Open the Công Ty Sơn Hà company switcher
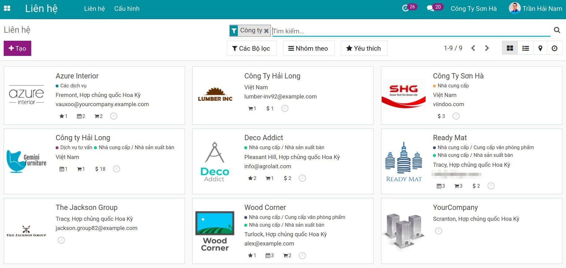The height and width of the screenshot is (268, 566). (x=474, y=9)
